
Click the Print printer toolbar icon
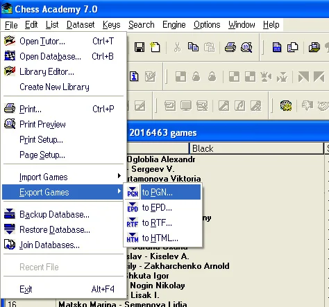230,47
